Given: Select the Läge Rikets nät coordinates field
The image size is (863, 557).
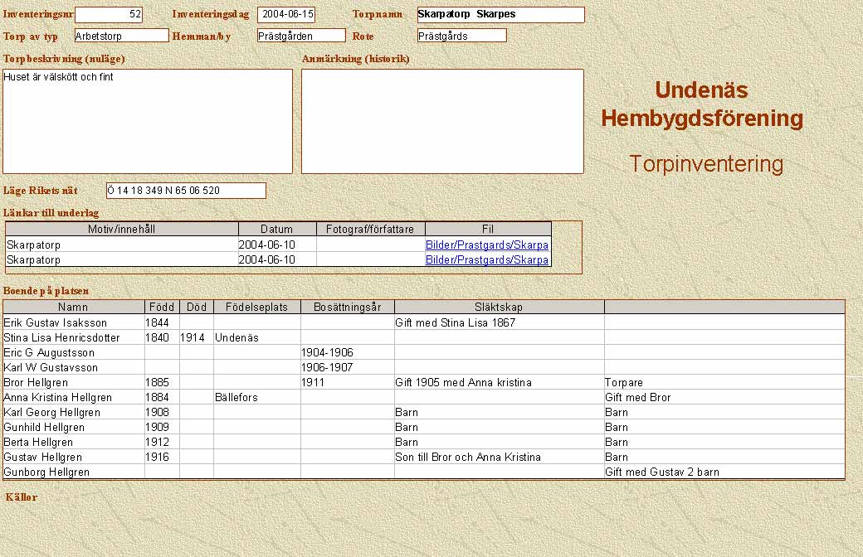Looking at the screenshot, I should point(186,191).
